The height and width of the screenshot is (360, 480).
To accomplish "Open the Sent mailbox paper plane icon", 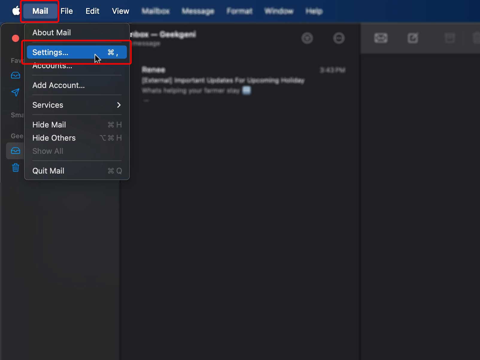I will [16, 92].
